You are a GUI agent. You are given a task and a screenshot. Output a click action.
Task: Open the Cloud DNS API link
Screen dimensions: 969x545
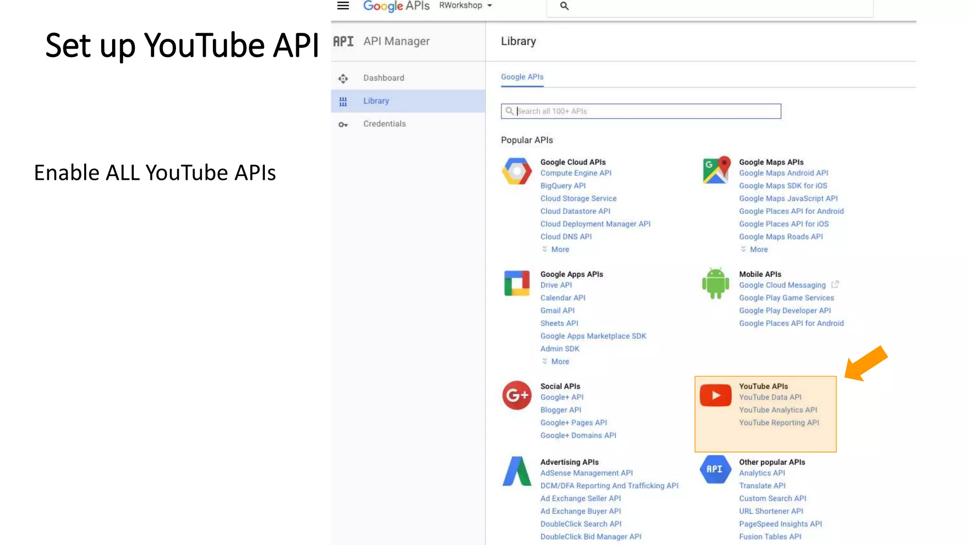566,237
